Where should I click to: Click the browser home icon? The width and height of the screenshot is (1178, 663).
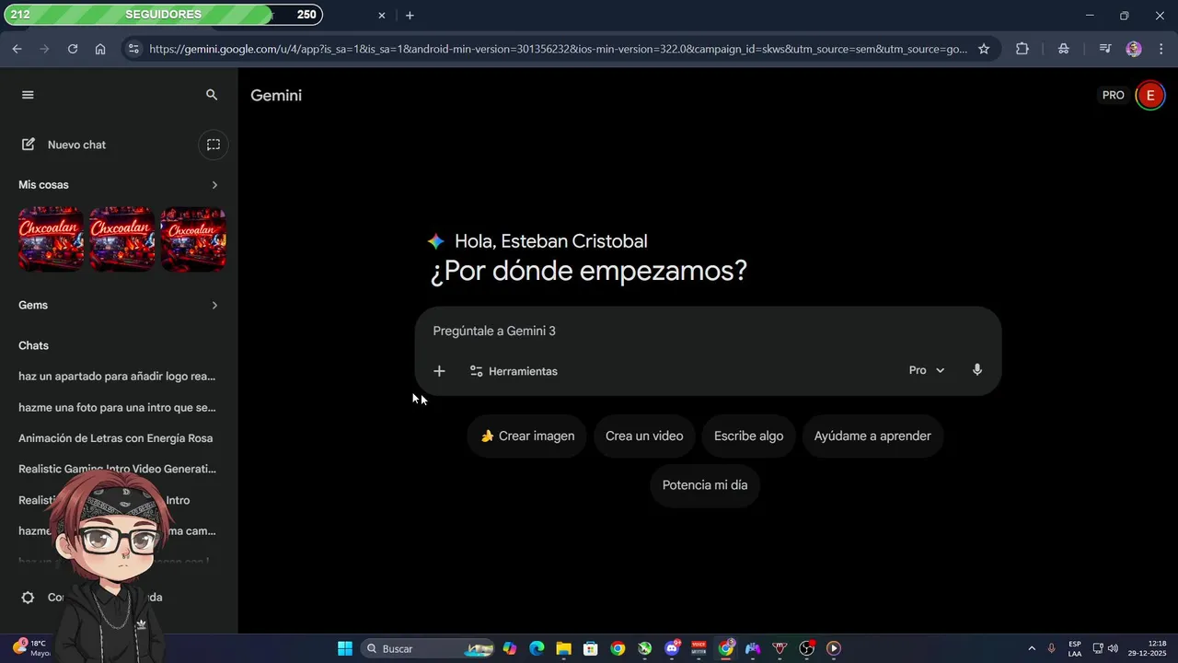coord(100,49)
